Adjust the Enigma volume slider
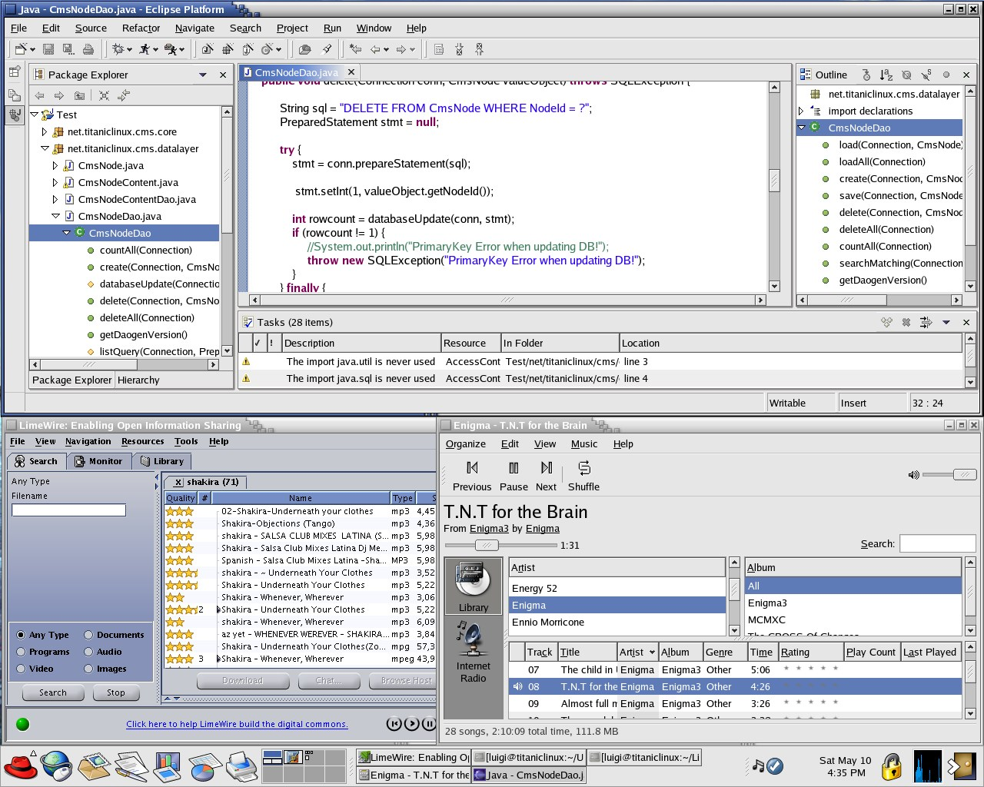The image size is (984, 787). (x=963, y=475)
